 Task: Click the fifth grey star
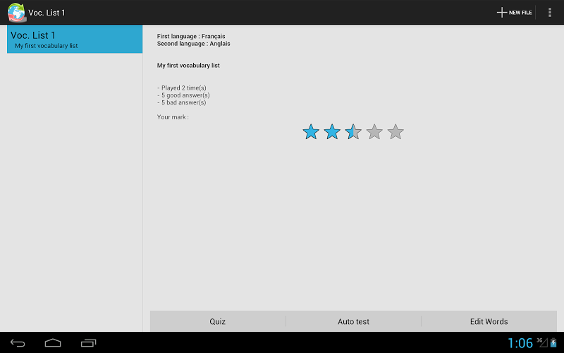tap(396, 132)
